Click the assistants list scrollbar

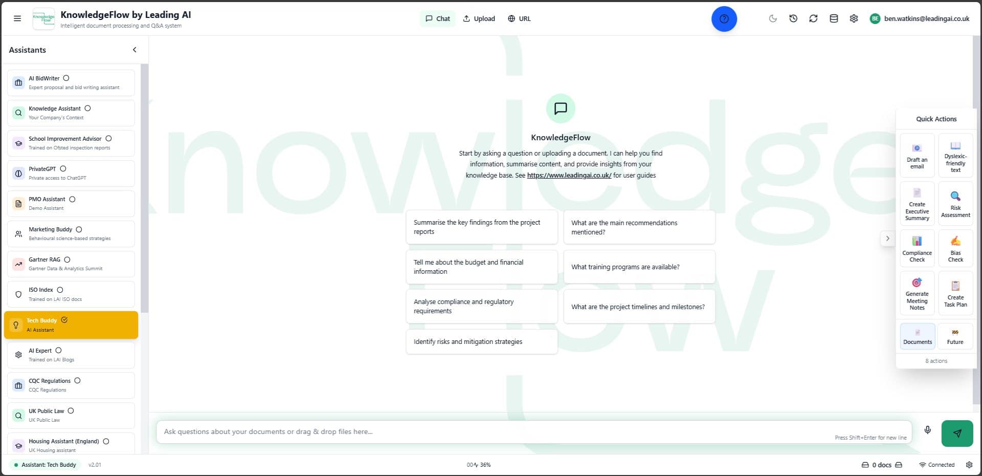coord(144,188)
